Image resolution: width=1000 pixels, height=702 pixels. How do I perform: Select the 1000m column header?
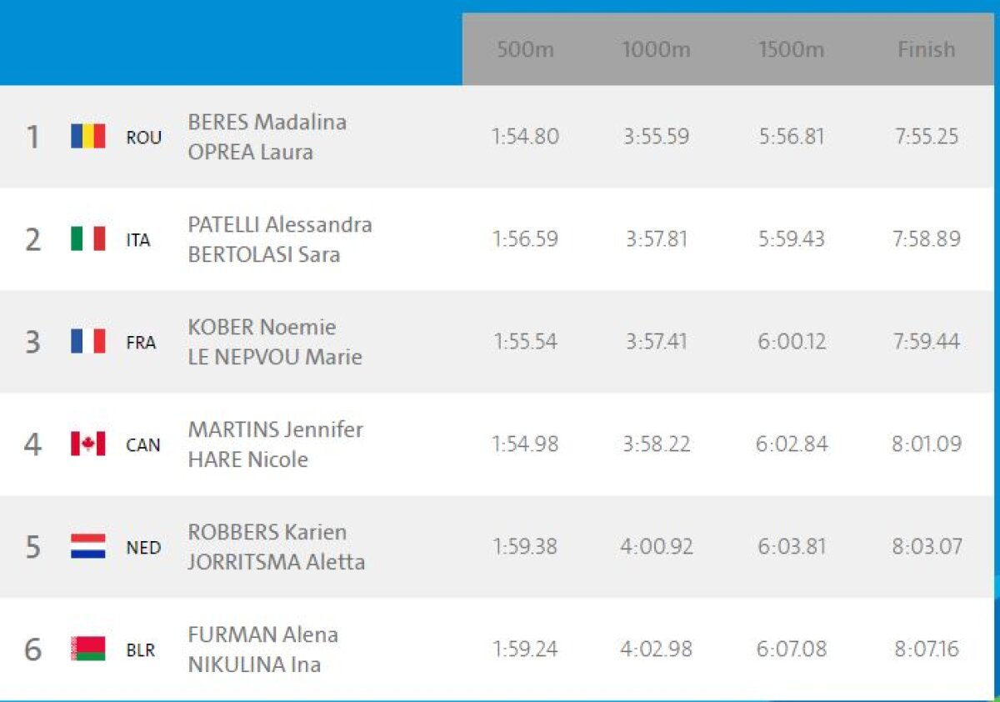[657, 49]
